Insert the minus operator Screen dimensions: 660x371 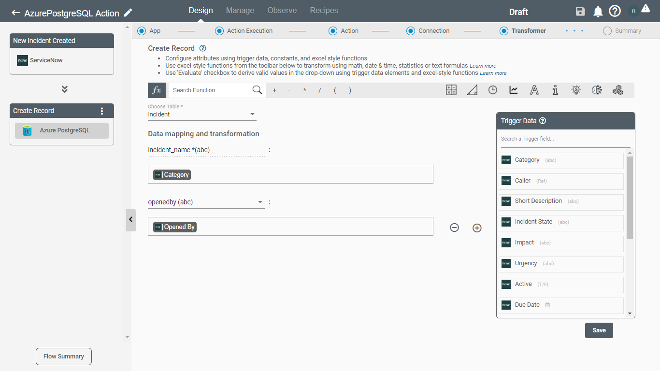pyautogui.click(x=289, y=90)
